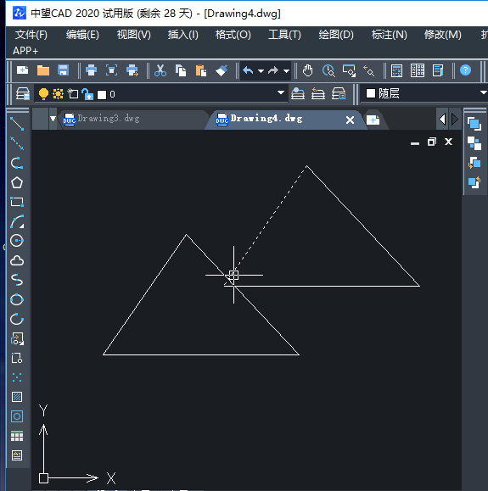
Task: Undo the last action
Action: 248,70
